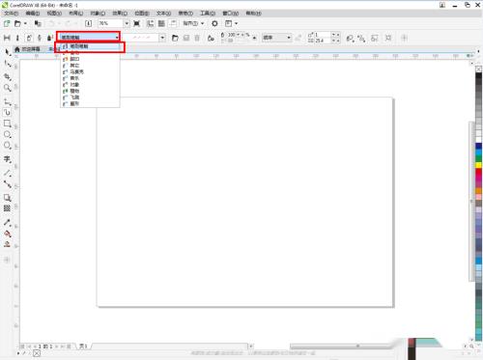The height and width of the screenshot is (360, 483).
Task: Choose the Preset stroke mode icon
Action: [7, 38]
